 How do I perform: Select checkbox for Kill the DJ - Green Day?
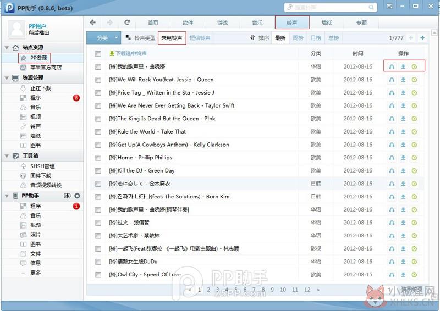[x=98, y=171]
